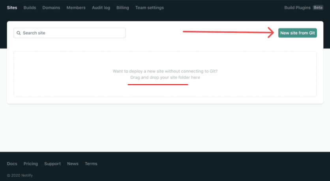Viewport: 330px width, 181px height.
Task: Click the search magnifier icon
Action: (x=19, y=33)
